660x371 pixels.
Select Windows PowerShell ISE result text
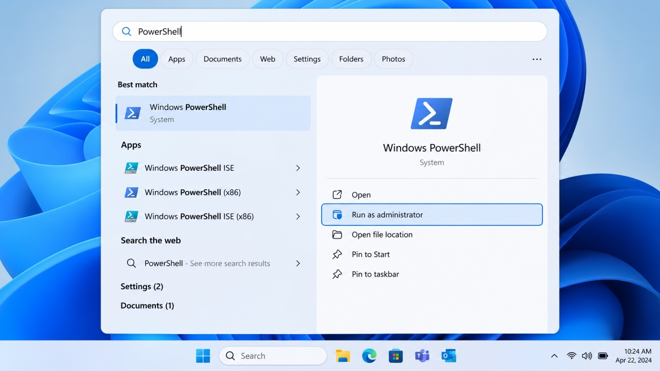point(189,168)
